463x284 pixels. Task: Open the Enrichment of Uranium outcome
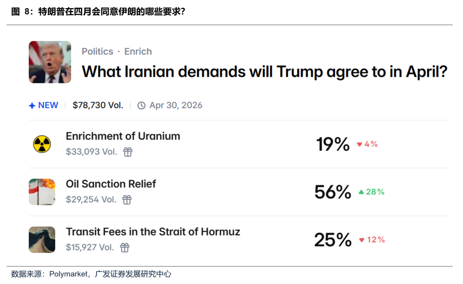(x=123, y=136)
